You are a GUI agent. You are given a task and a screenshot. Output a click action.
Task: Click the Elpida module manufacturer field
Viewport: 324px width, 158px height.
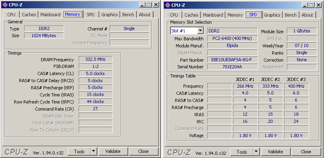(233, 45)
